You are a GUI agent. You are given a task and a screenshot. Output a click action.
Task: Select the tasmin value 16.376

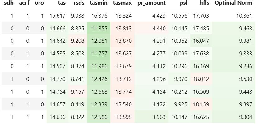click(x=99, y=16)
